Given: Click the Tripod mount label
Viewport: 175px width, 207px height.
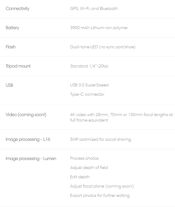Looking at the screenshot, I should (x=18, y=66).
